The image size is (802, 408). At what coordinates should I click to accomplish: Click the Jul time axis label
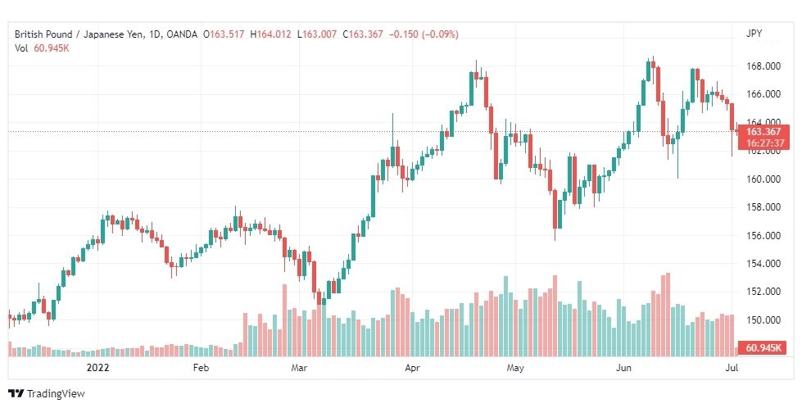pos(733,368)
